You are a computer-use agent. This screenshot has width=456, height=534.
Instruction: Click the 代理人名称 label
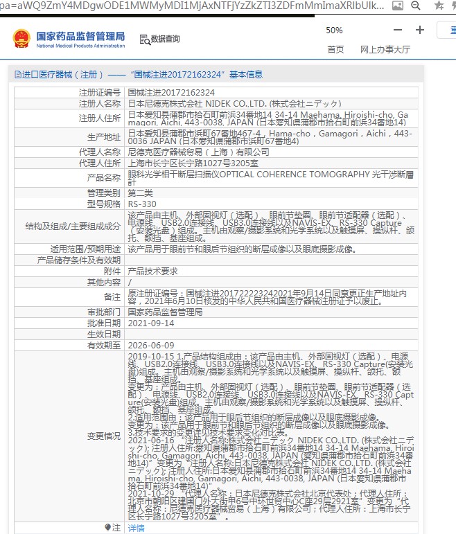coord(100,152)
